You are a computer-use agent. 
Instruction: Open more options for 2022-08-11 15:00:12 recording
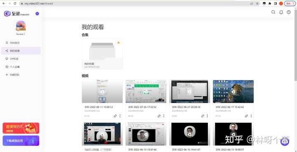click(120, 116)
